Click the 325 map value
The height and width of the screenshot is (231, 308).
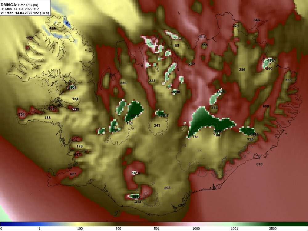tap(250, 139)
